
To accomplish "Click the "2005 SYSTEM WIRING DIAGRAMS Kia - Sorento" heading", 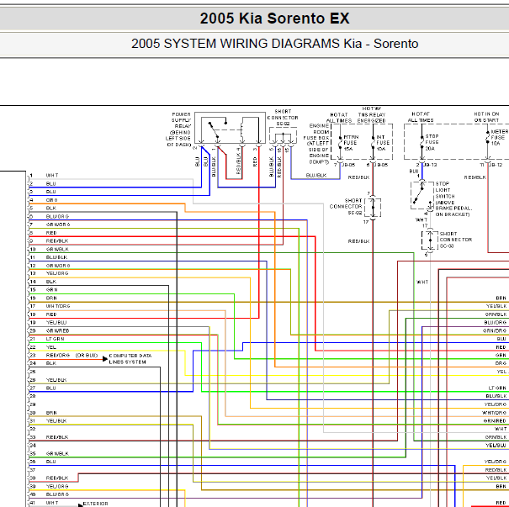I will point(274,44).
